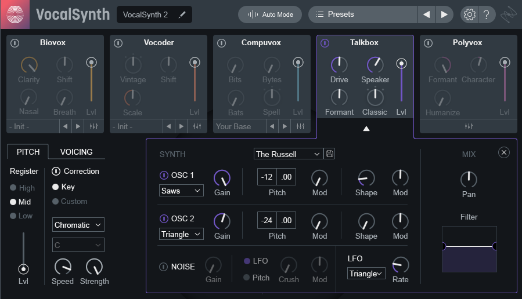Viewport: 522px width, 299px height.
Task: Select Key correction mode
Action: (56, 187)
